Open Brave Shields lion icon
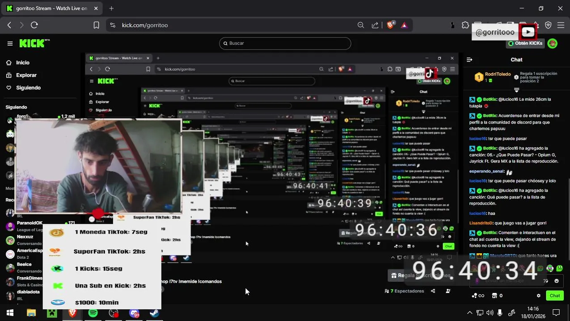The image size is (570, 321). click(391, 25)
